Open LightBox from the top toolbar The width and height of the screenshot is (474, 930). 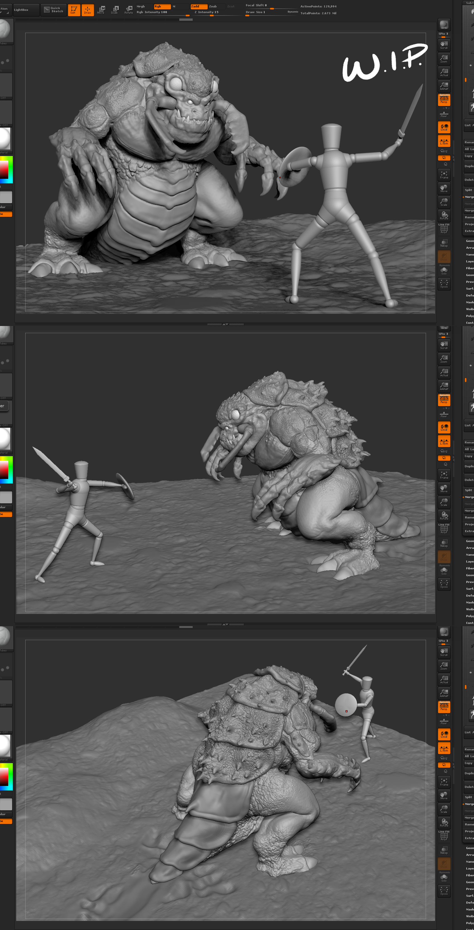point(26,10)
